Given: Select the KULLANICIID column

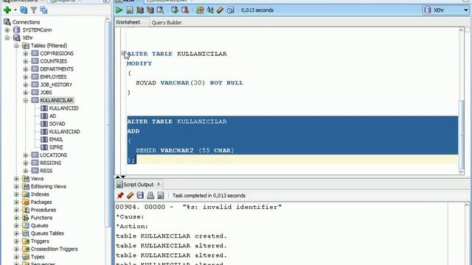Looking at the screenshot, I should click(x=64, y=108).
